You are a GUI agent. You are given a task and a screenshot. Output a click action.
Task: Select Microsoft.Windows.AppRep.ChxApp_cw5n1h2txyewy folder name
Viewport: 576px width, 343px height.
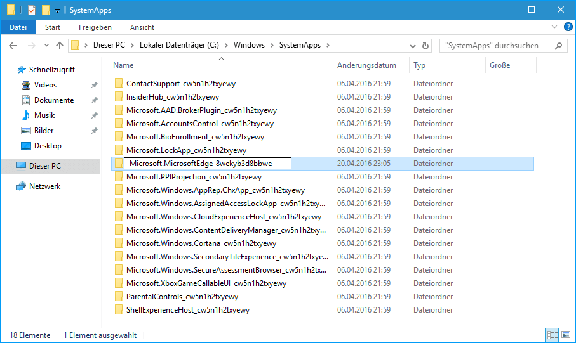coord(216,190)
